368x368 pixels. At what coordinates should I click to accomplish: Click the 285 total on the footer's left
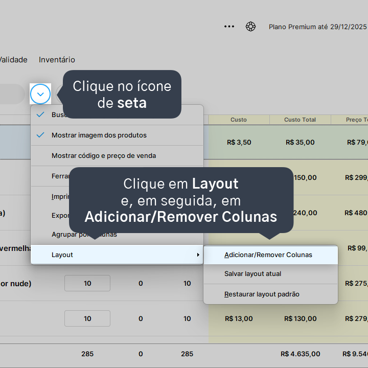coord(87,354)
